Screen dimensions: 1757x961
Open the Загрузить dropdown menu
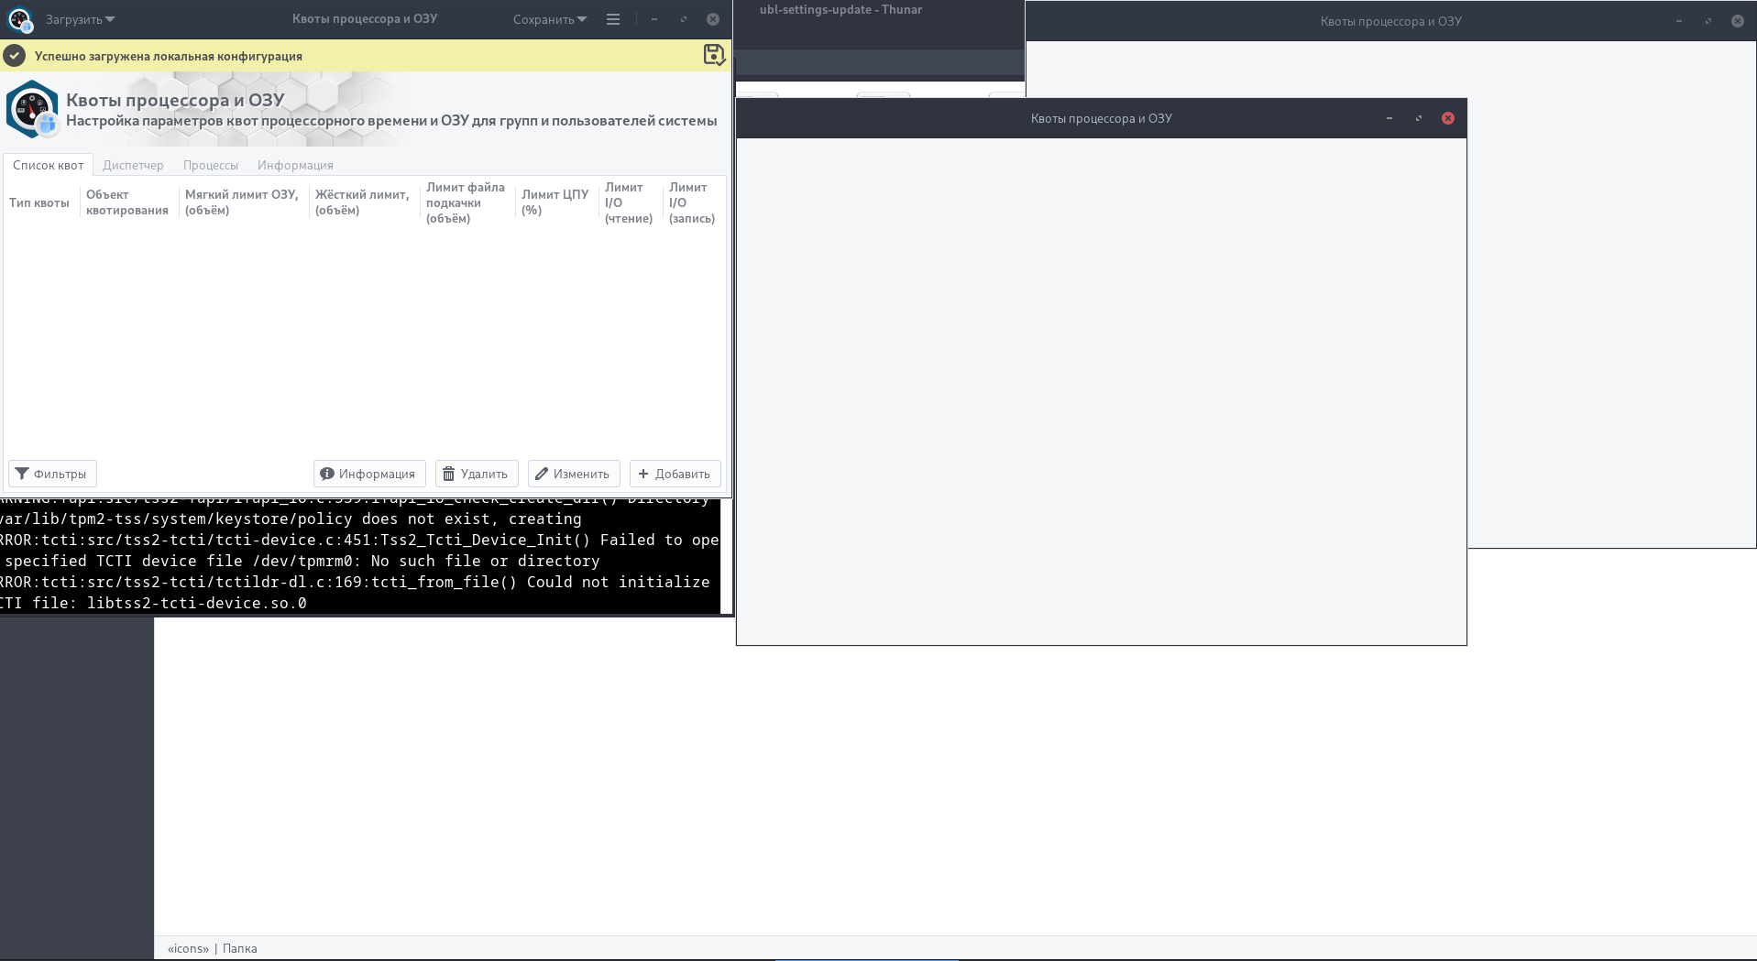(80, 19)
